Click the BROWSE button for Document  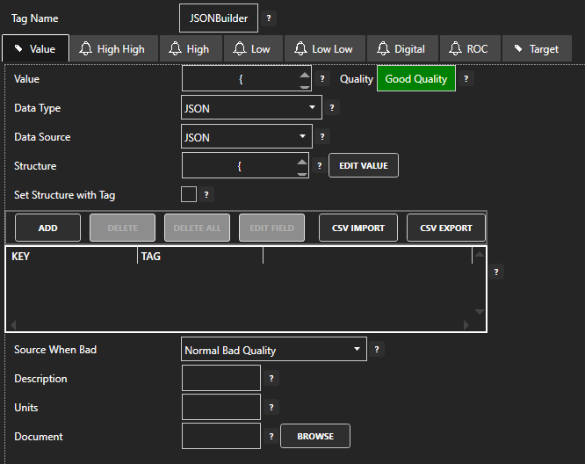(x=314, y=436)
